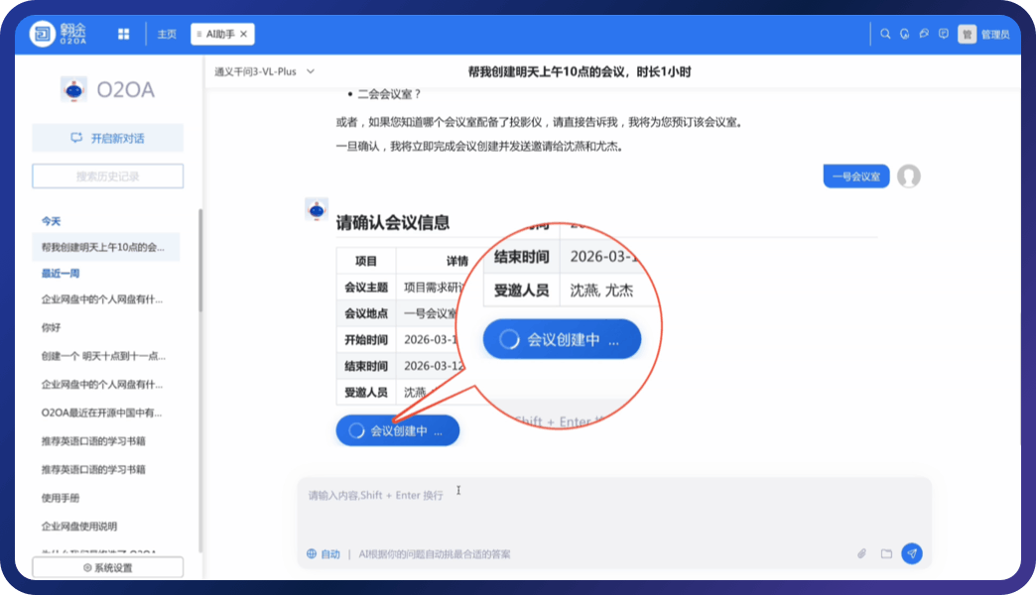This screenshot has height=595, width=1036.
Task: Click the feedback chat bubble icon in header
Action: tap(943, 33)
